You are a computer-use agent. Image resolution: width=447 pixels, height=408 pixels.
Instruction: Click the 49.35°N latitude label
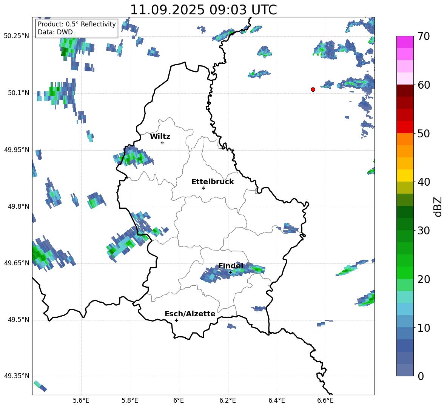click(x=17, y=376)
